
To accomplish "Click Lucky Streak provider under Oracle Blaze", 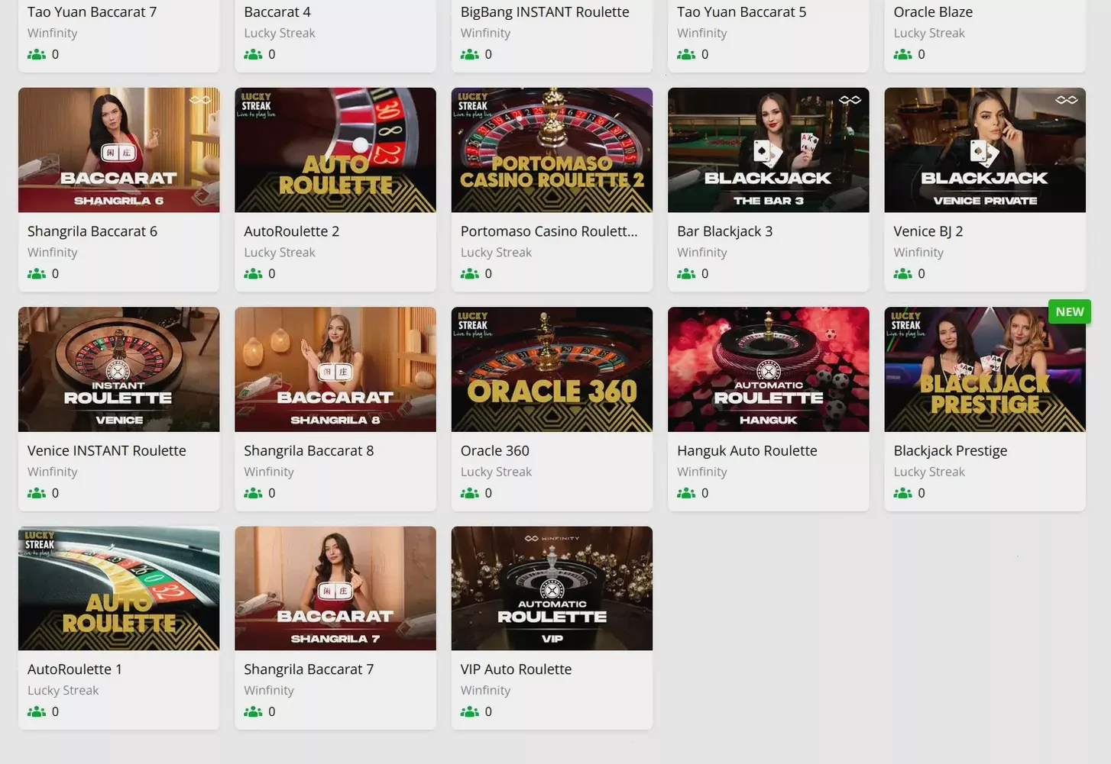I will 929,34.
